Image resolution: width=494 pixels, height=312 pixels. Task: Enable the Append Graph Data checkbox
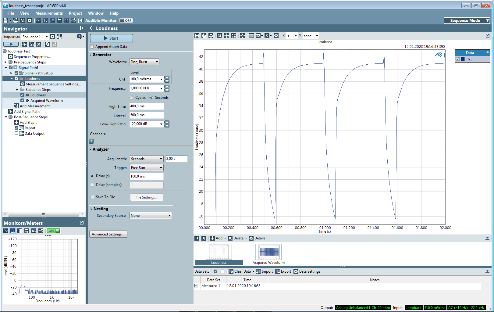point(92,46)
